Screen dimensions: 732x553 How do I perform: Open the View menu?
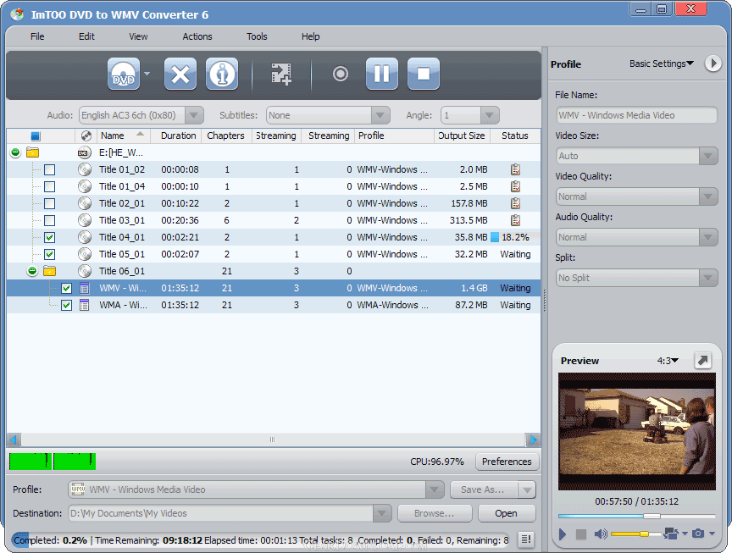pos(138,36)
